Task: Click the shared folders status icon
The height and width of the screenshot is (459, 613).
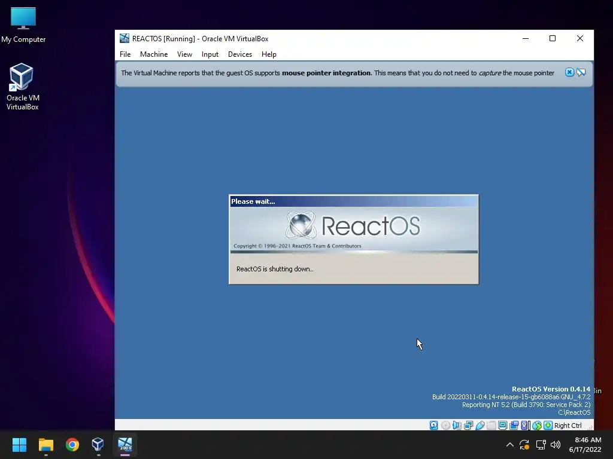Action: tap(491, 425)
